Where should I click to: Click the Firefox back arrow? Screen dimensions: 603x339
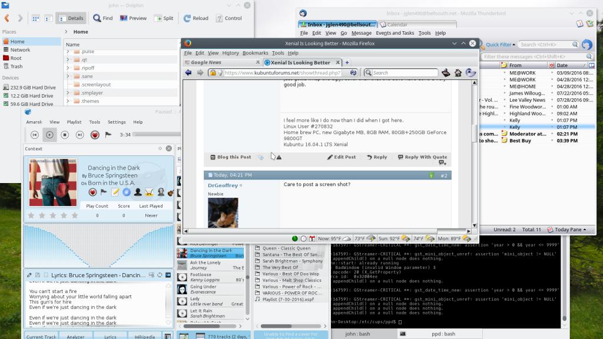pos(188,72)
